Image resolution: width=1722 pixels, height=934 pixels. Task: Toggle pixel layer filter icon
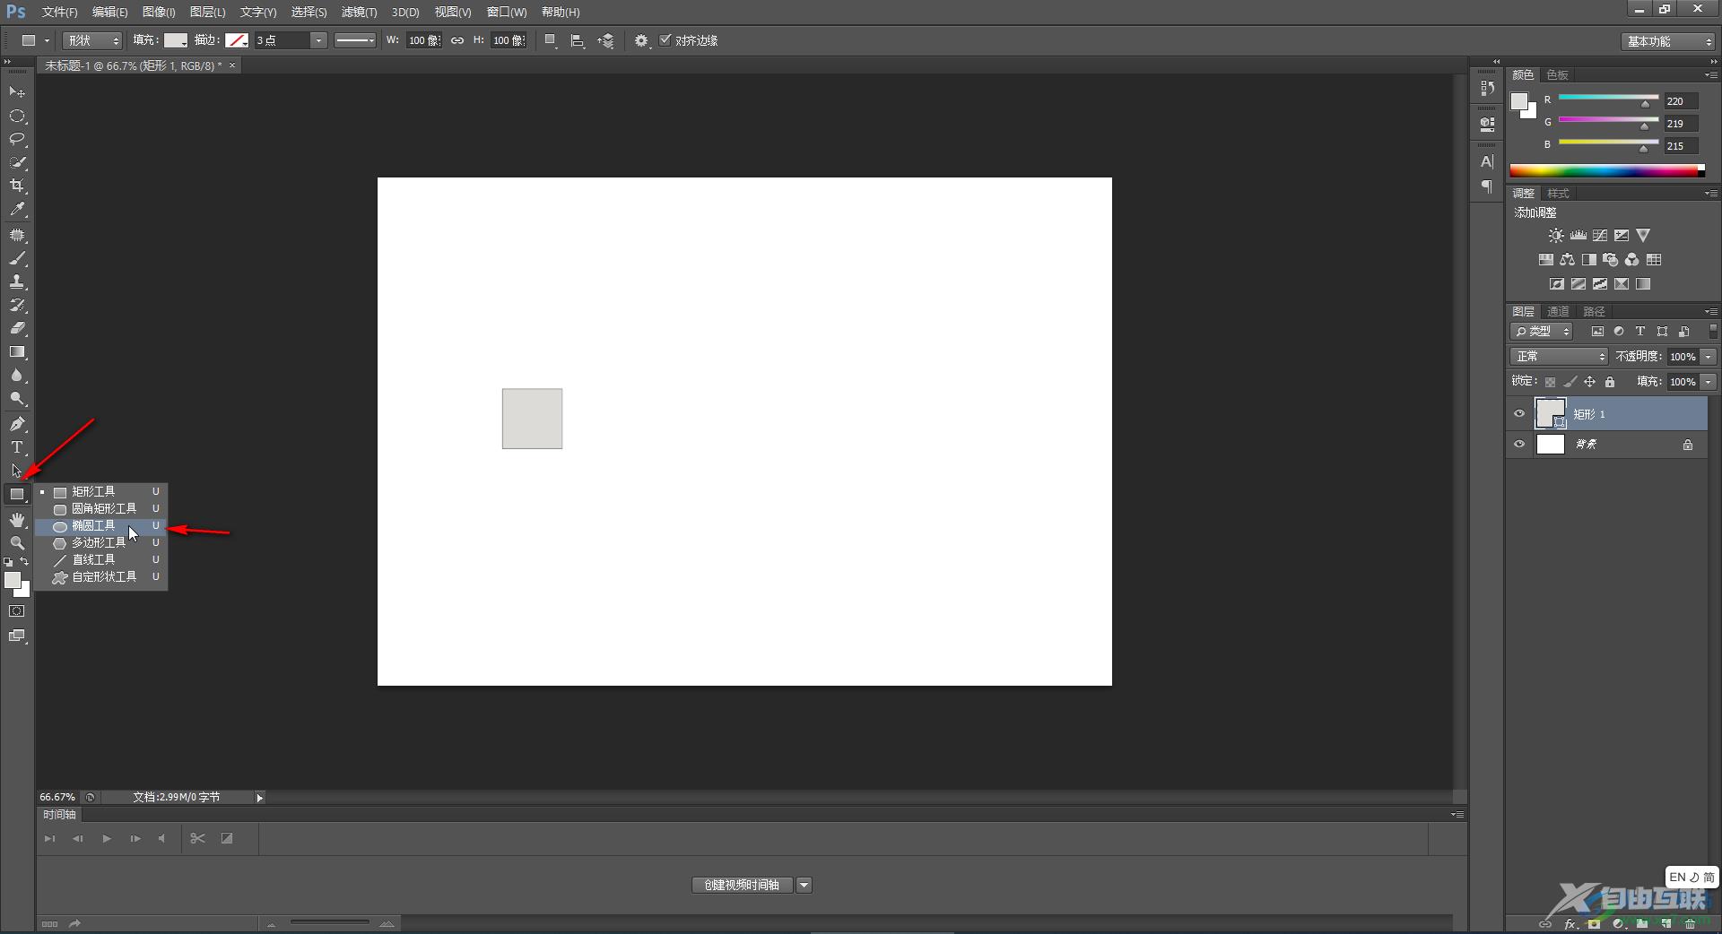(1597, 332)
